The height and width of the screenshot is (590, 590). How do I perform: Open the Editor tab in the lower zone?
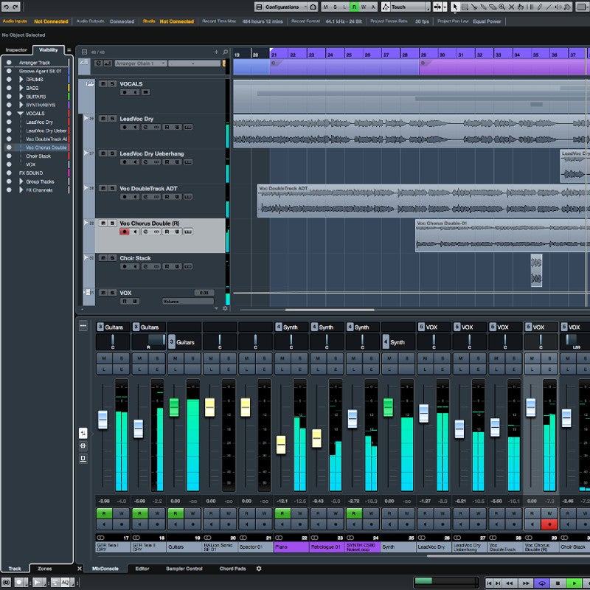click(x=145, y=569)
